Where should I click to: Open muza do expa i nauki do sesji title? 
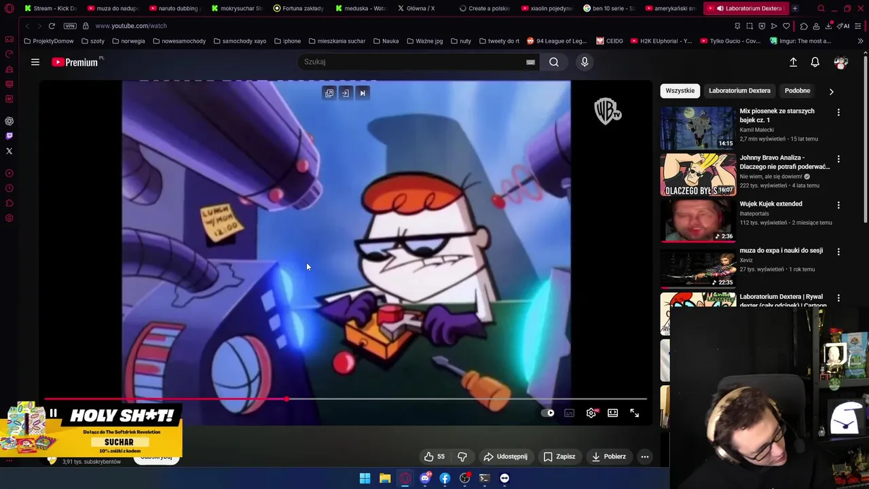(x=781, y=251)
